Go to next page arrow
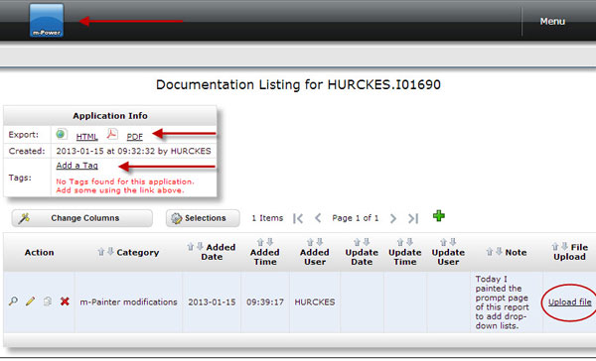 tap(393, 218)
